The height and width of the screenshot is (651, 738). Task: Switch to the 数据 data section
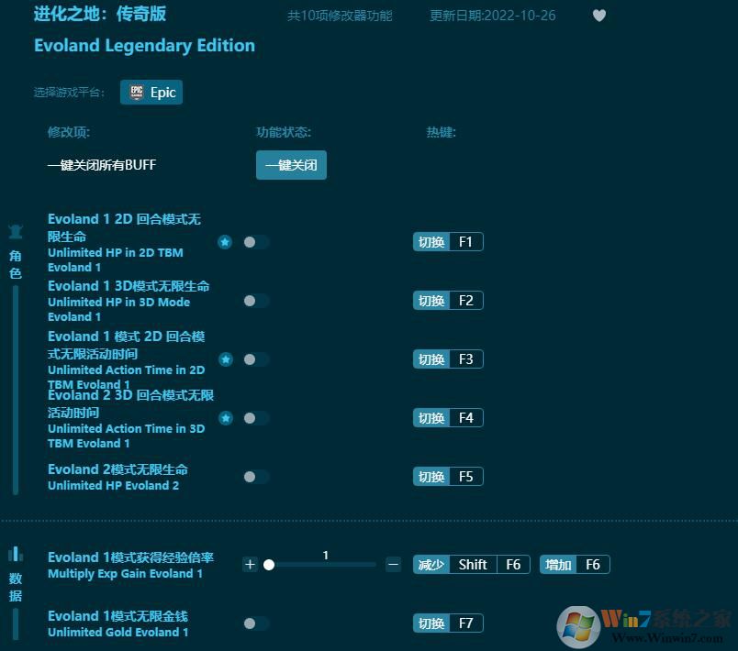coord(15,566)
